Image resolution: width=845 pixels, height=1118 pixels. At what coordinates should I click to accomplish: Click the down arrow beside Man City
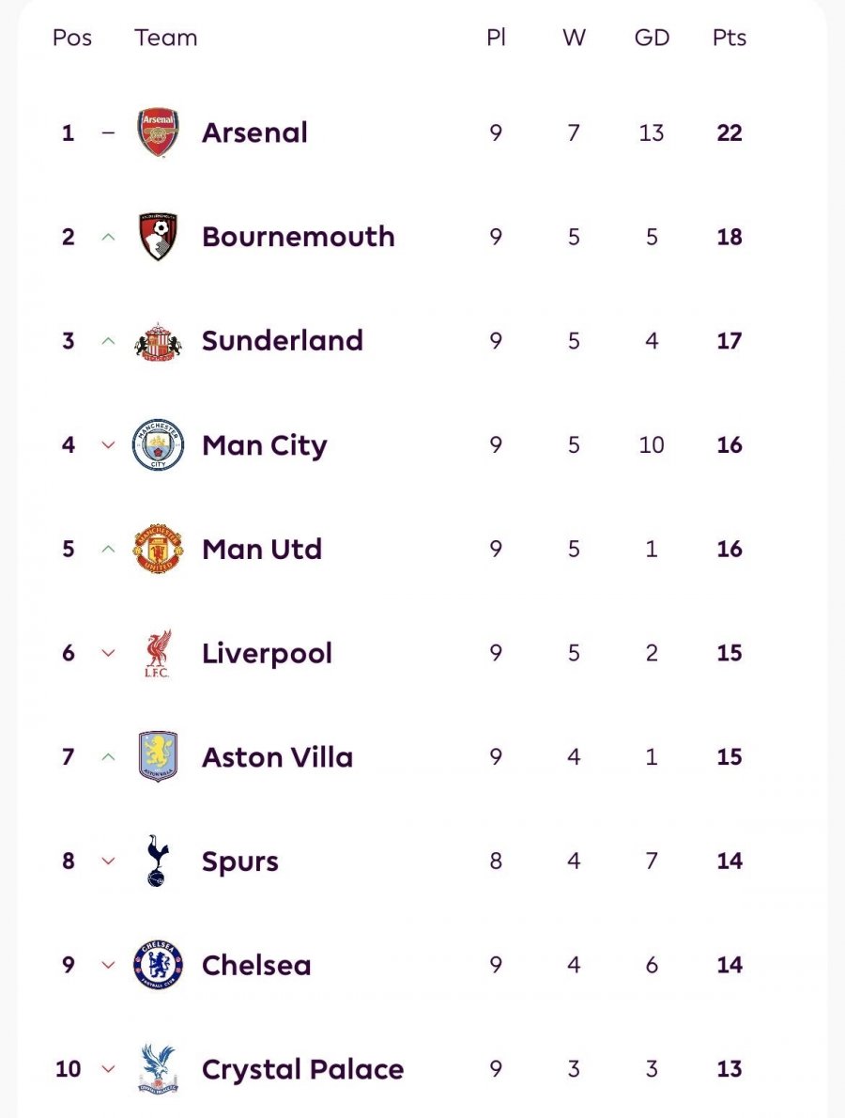coord(108,444)
